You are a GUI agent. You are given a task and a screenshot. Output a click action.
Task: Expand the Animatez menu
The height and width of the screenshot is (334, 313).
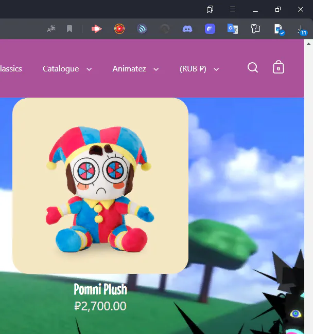(x=135, y=69)
